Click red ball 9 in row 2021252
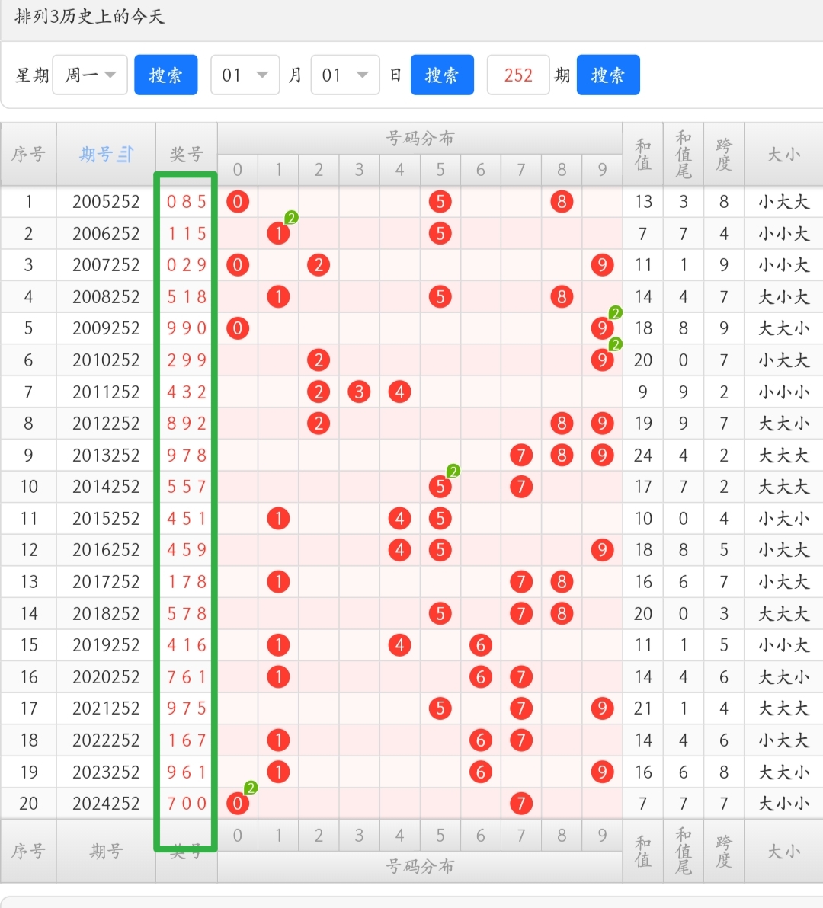 602,708
